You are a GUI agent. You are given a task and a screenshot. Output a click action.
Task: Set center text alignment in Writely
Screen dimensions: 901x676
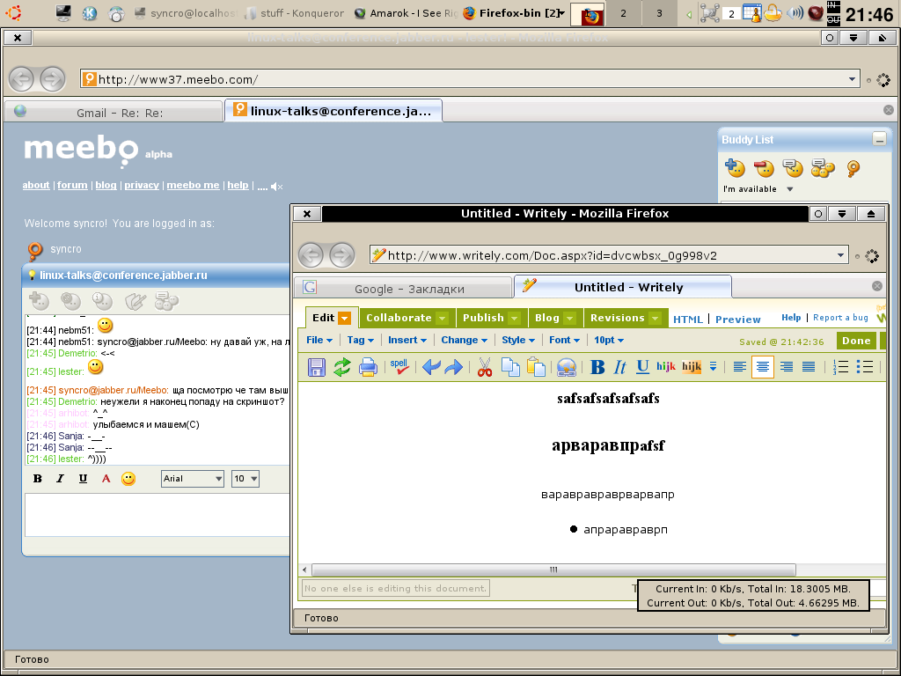(763, 367)
